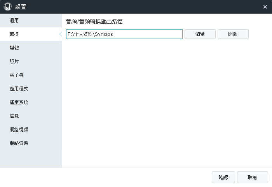Select the 轉換 tab in sidebar
Viewport: 272px width, 187px height.
[x=14, y=34]
